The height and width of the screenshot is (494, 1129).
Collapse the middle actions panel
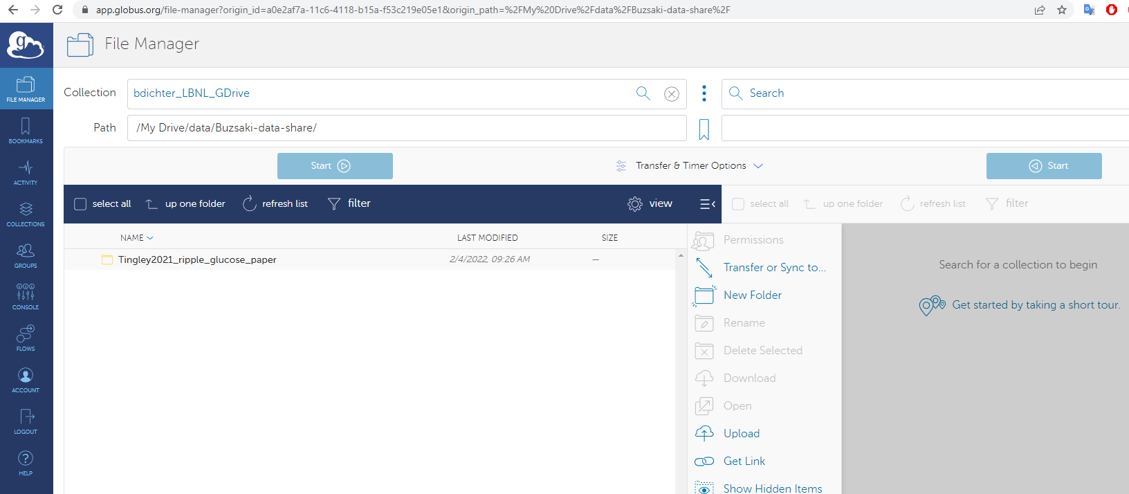[x=707, y=204]
